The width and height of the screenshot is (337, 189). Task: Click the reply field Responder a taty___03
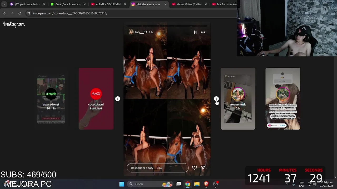(x=158, y=168)
